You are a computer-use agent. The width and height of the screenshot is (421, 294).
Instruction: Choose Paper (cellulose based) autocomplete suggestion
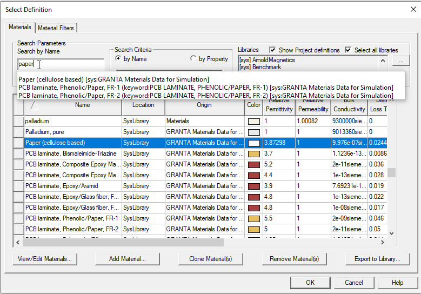113,79
